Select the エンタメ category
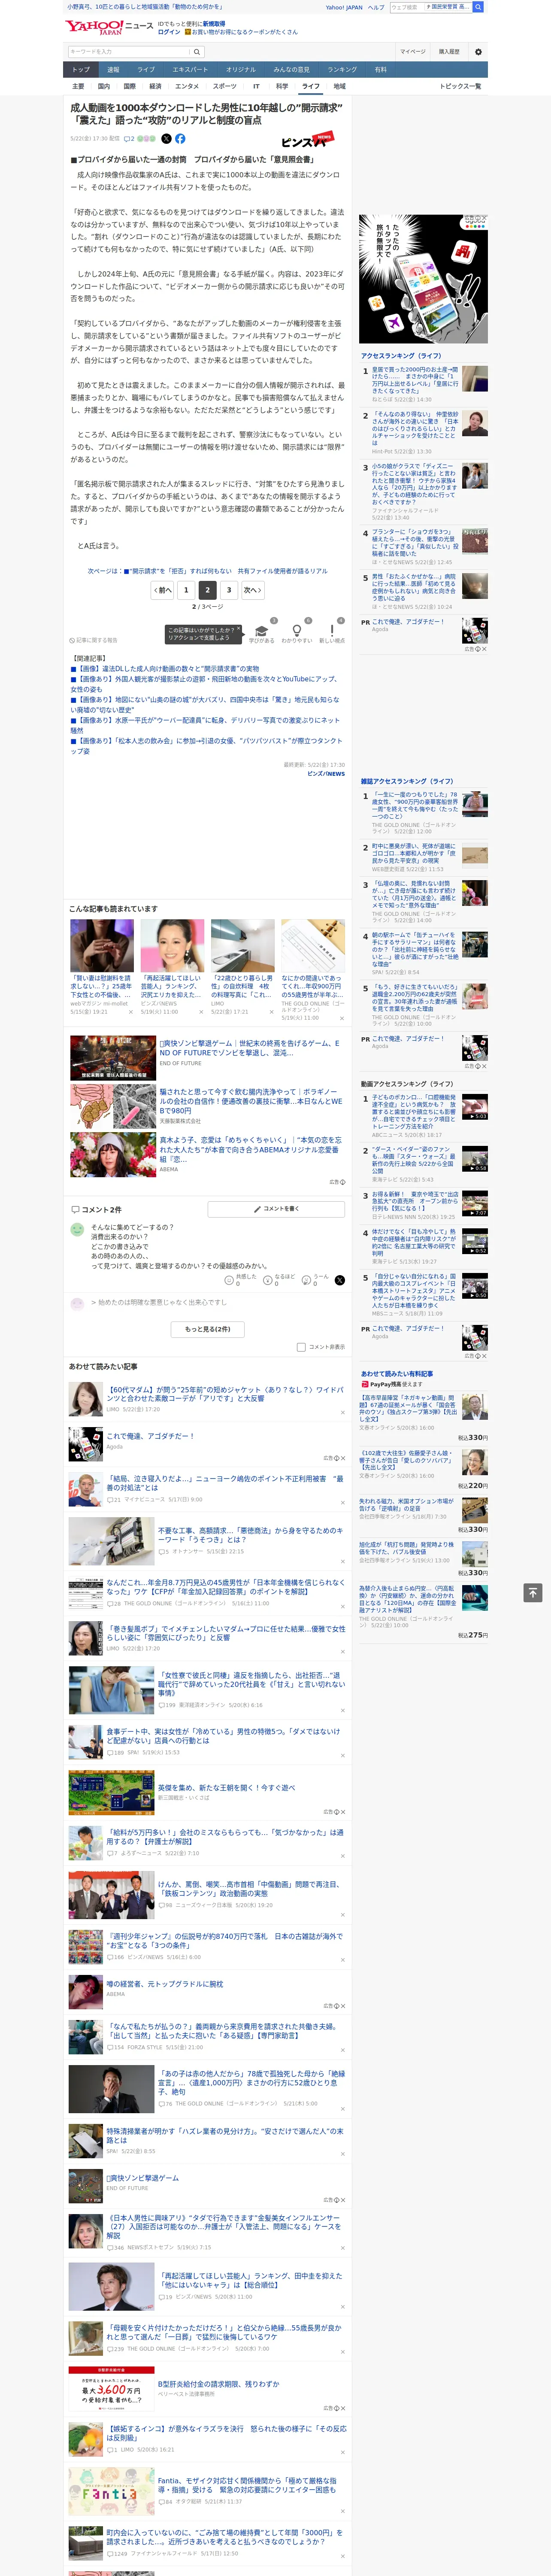 187,86
